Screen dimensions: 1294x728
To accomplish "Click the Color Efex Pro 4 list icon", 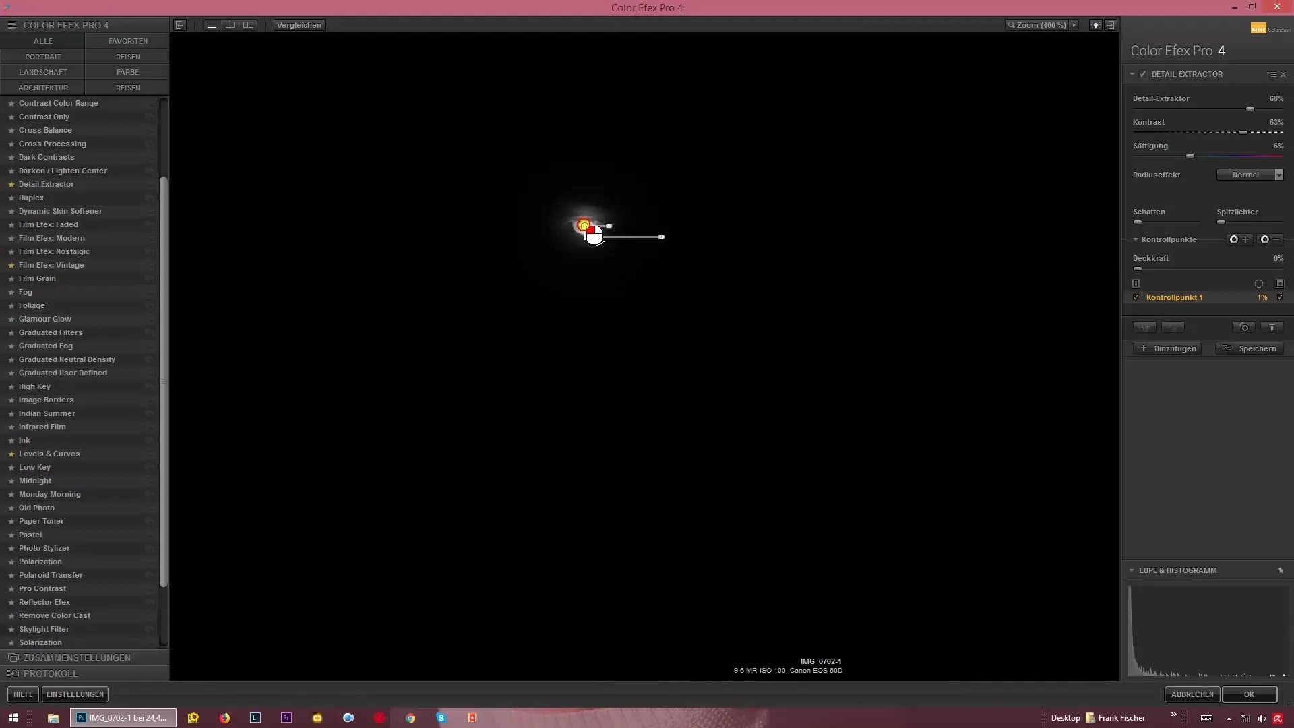I will point(12,25).
